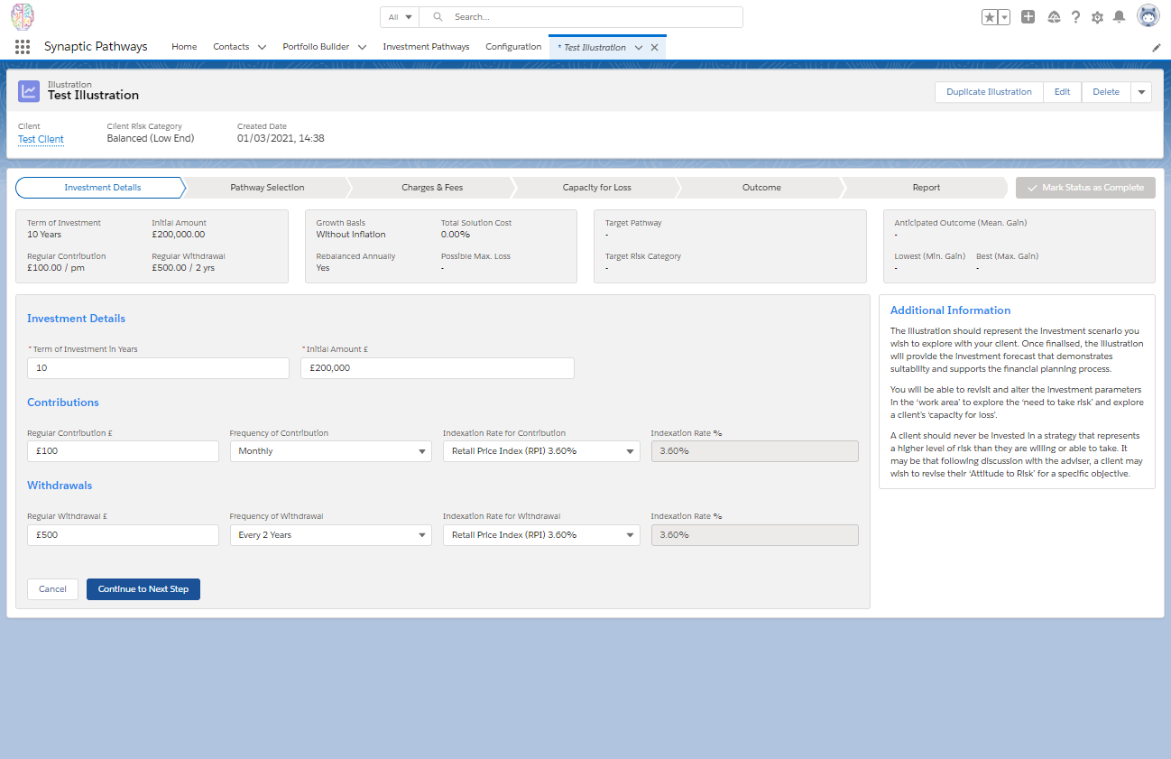Click the Term of Investment in Years field

click(x=158, y=368)
